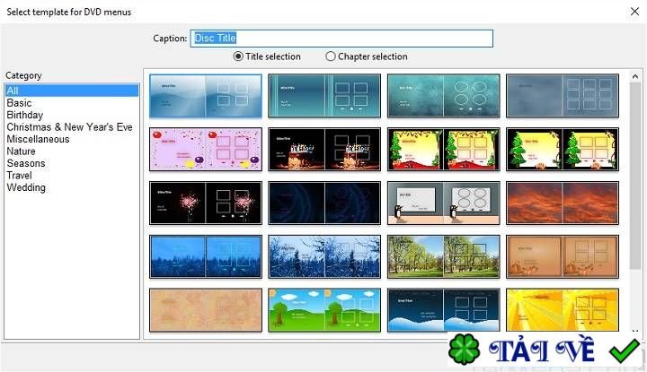Pick the pink fireworks on black template
Viewport: 647px width, 372px height.
(x=206, y=203)
